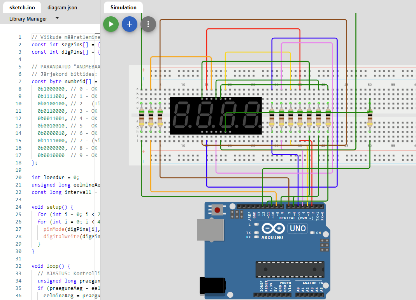This screenshot has height=300, width=416.
Task: Click the 'int loendur = 0;' line
Action: [x=55, y=177]
